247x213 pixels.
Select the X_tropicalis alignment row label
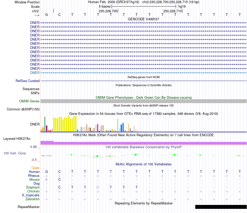[31, 195]
